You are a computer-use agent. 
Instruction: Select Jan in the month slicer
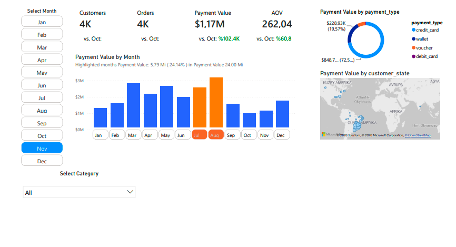tap(42, 22)
